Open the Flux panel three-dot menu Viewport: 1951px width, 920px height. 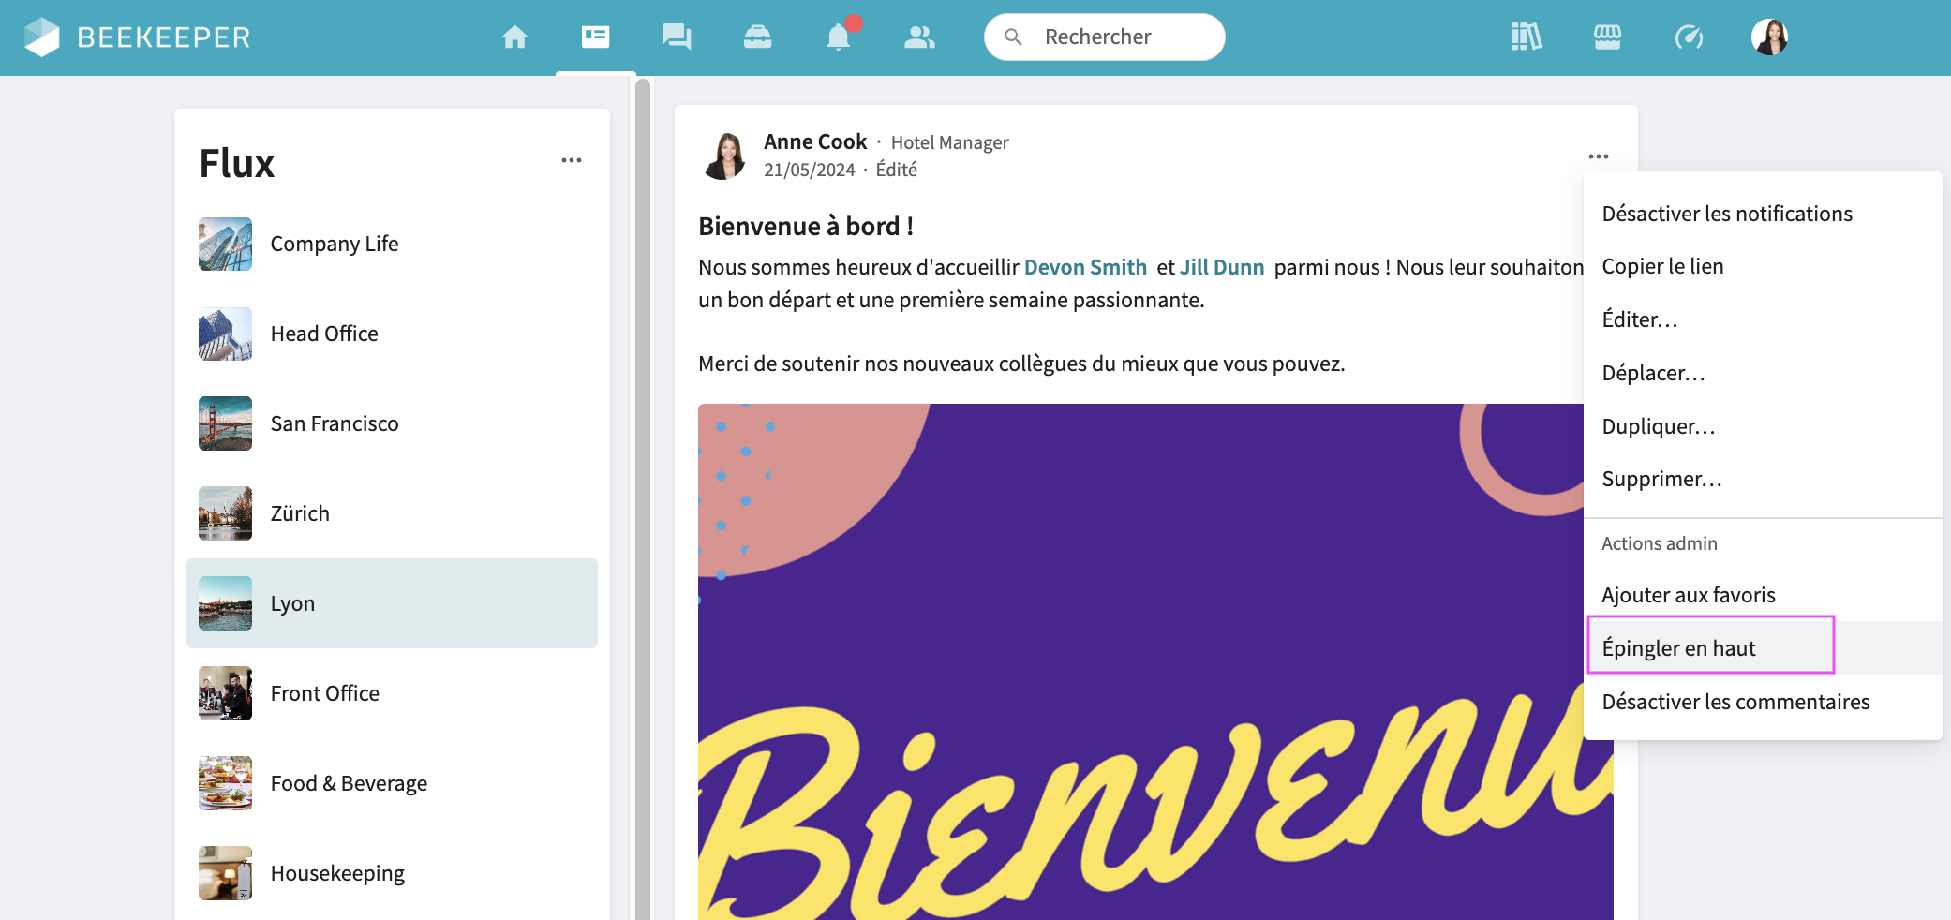(x=572, y=160)
